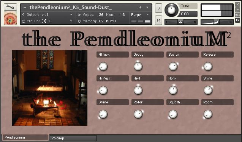This screenshot has width=242, height=142.
Task: Click the Grime label
Action: click(112, 102)
